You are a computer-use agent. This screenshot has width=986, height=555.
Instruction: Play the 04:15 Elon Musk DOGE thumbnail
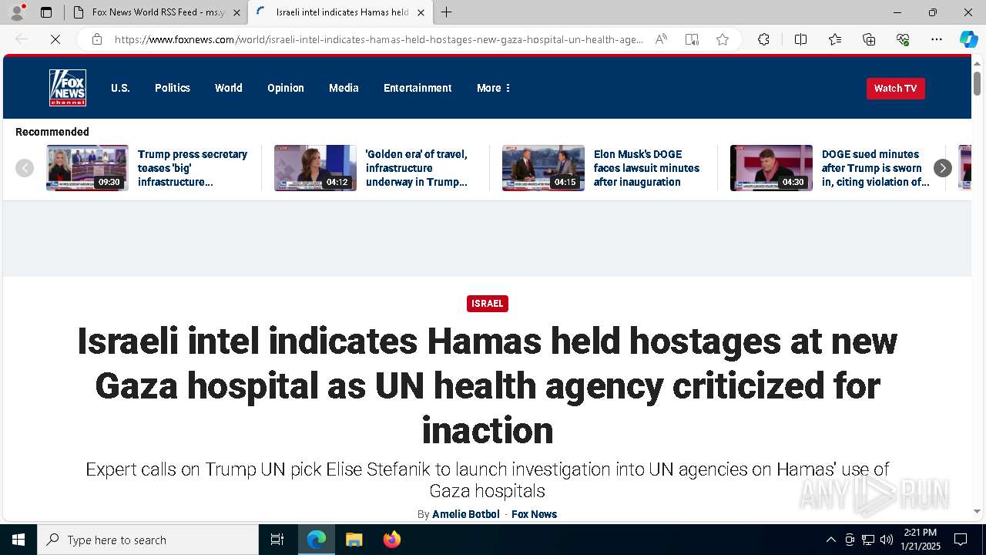pos(543,168)
